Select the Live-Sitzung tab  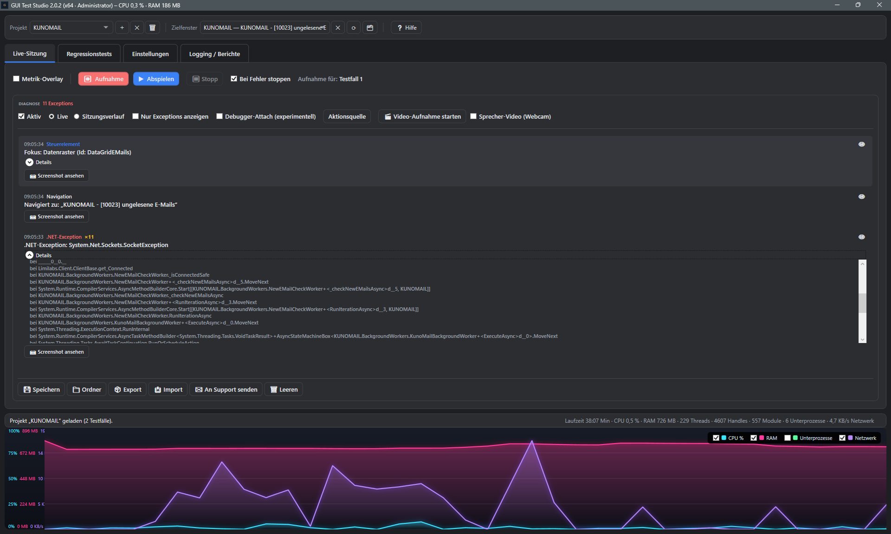pyautogui.click(x=30, y=54)
